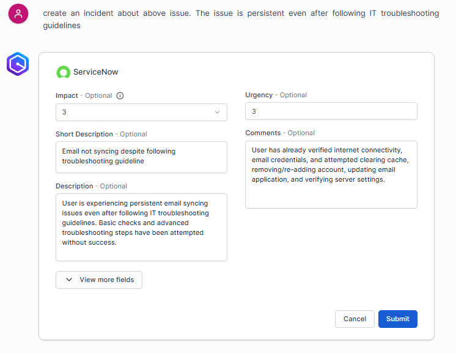Click the Description field label
Screen dimensions: 456x353
pos(75,186)
